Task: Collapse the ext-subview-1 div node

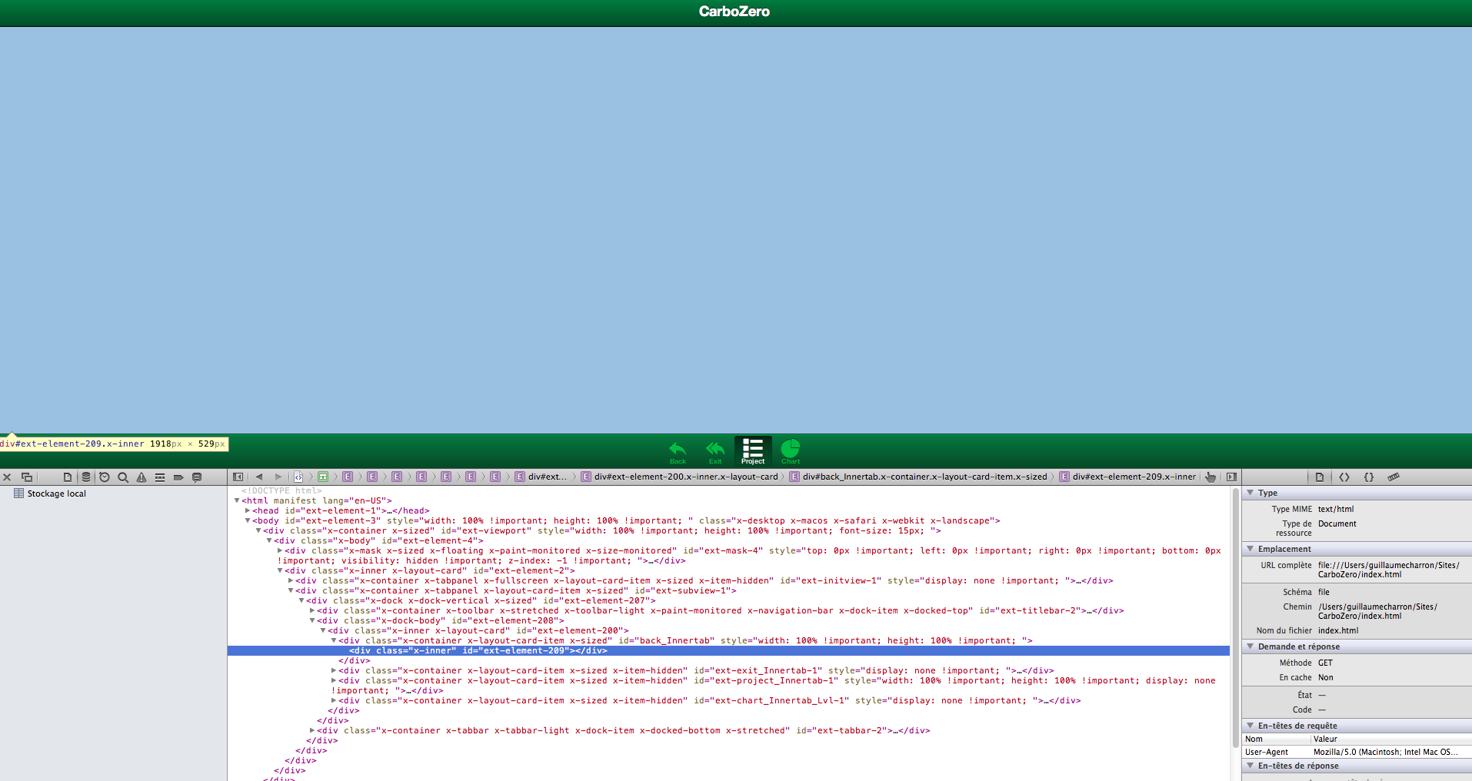Action: (291, 590)
